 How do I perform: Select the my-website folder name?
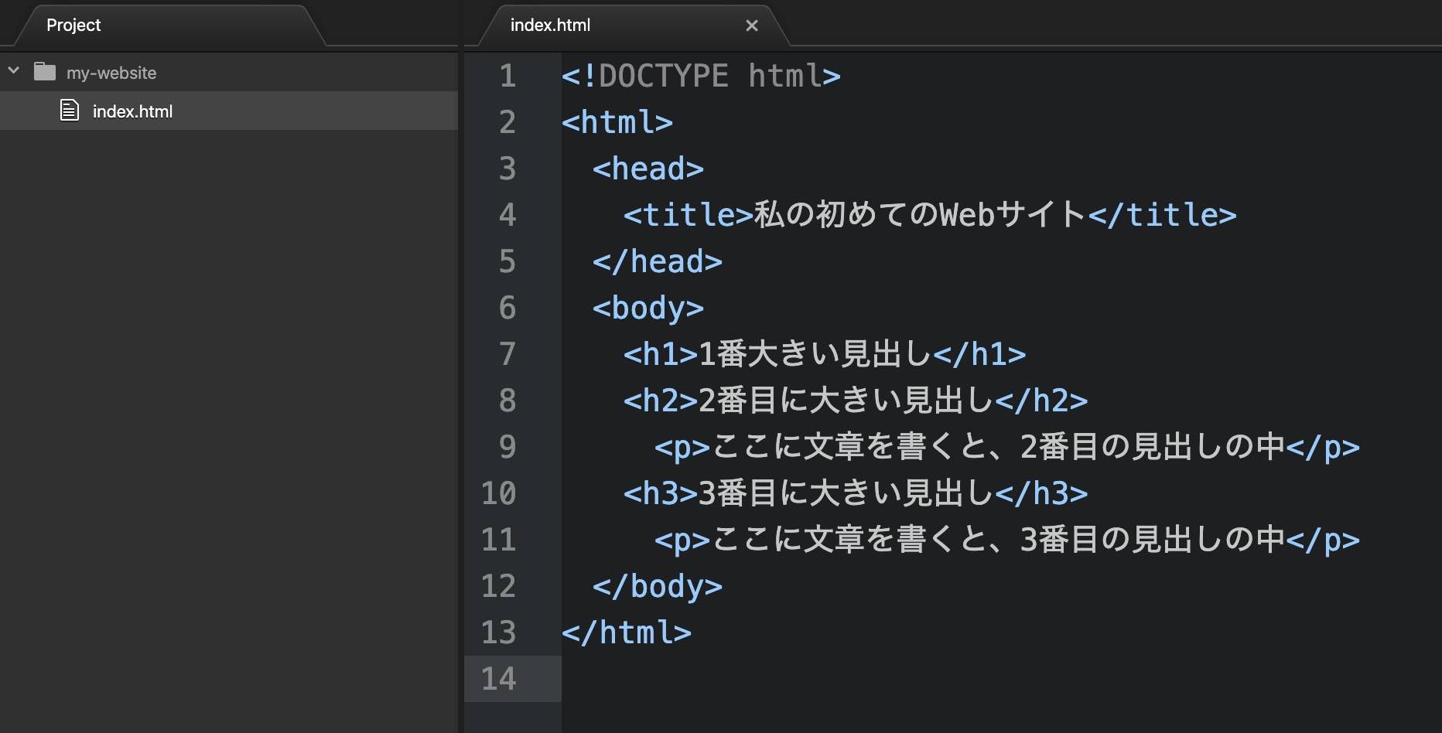111,73
